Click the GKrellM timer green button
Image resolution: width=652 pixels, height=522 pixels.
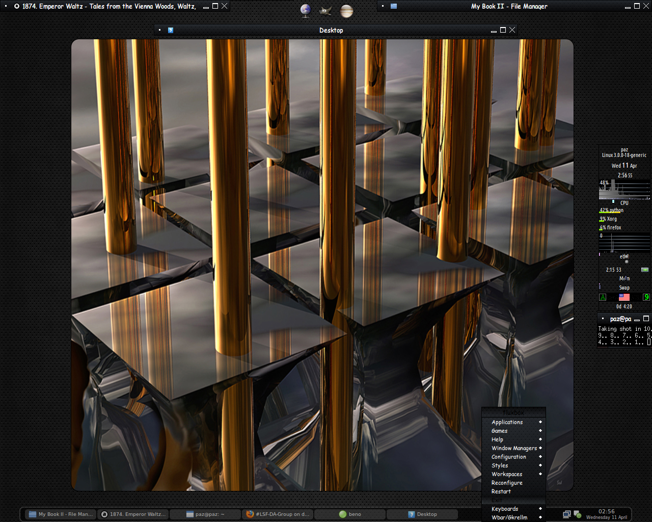(x=645, y=270)
